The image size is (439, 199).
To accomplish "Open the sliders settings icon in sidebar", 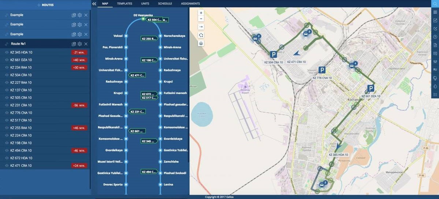I will 435,61.
